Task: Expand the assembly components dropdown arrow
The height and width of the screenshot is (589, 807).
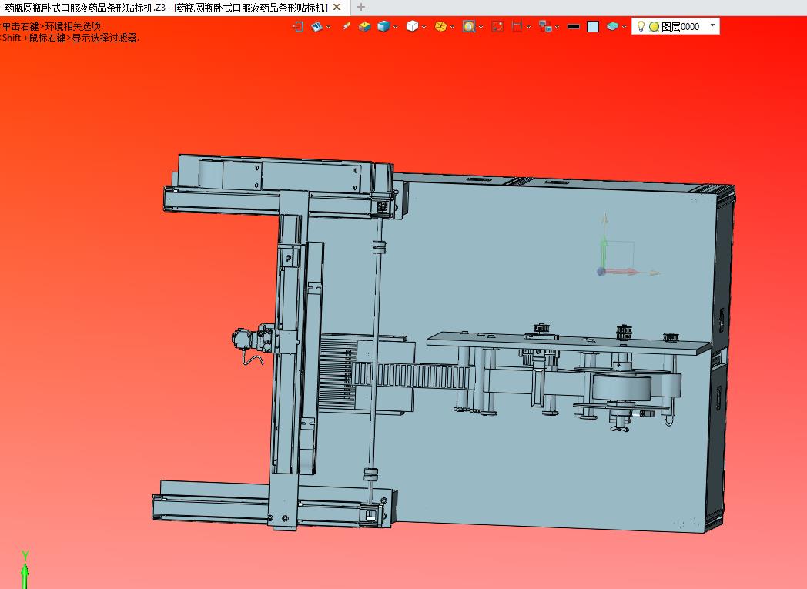Action: coord(558,27)
